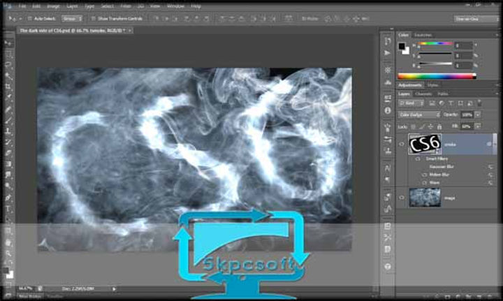Open the Mini Bridge panel tab

[x=30, y=296]
